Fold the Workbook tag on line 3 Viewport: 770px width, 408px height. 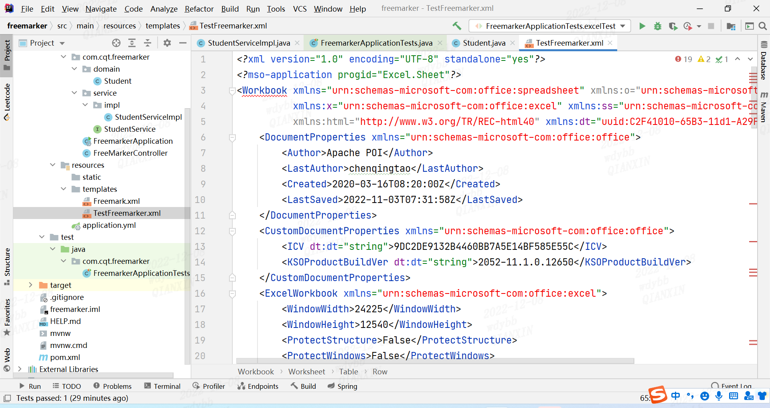tap(232, 91)
